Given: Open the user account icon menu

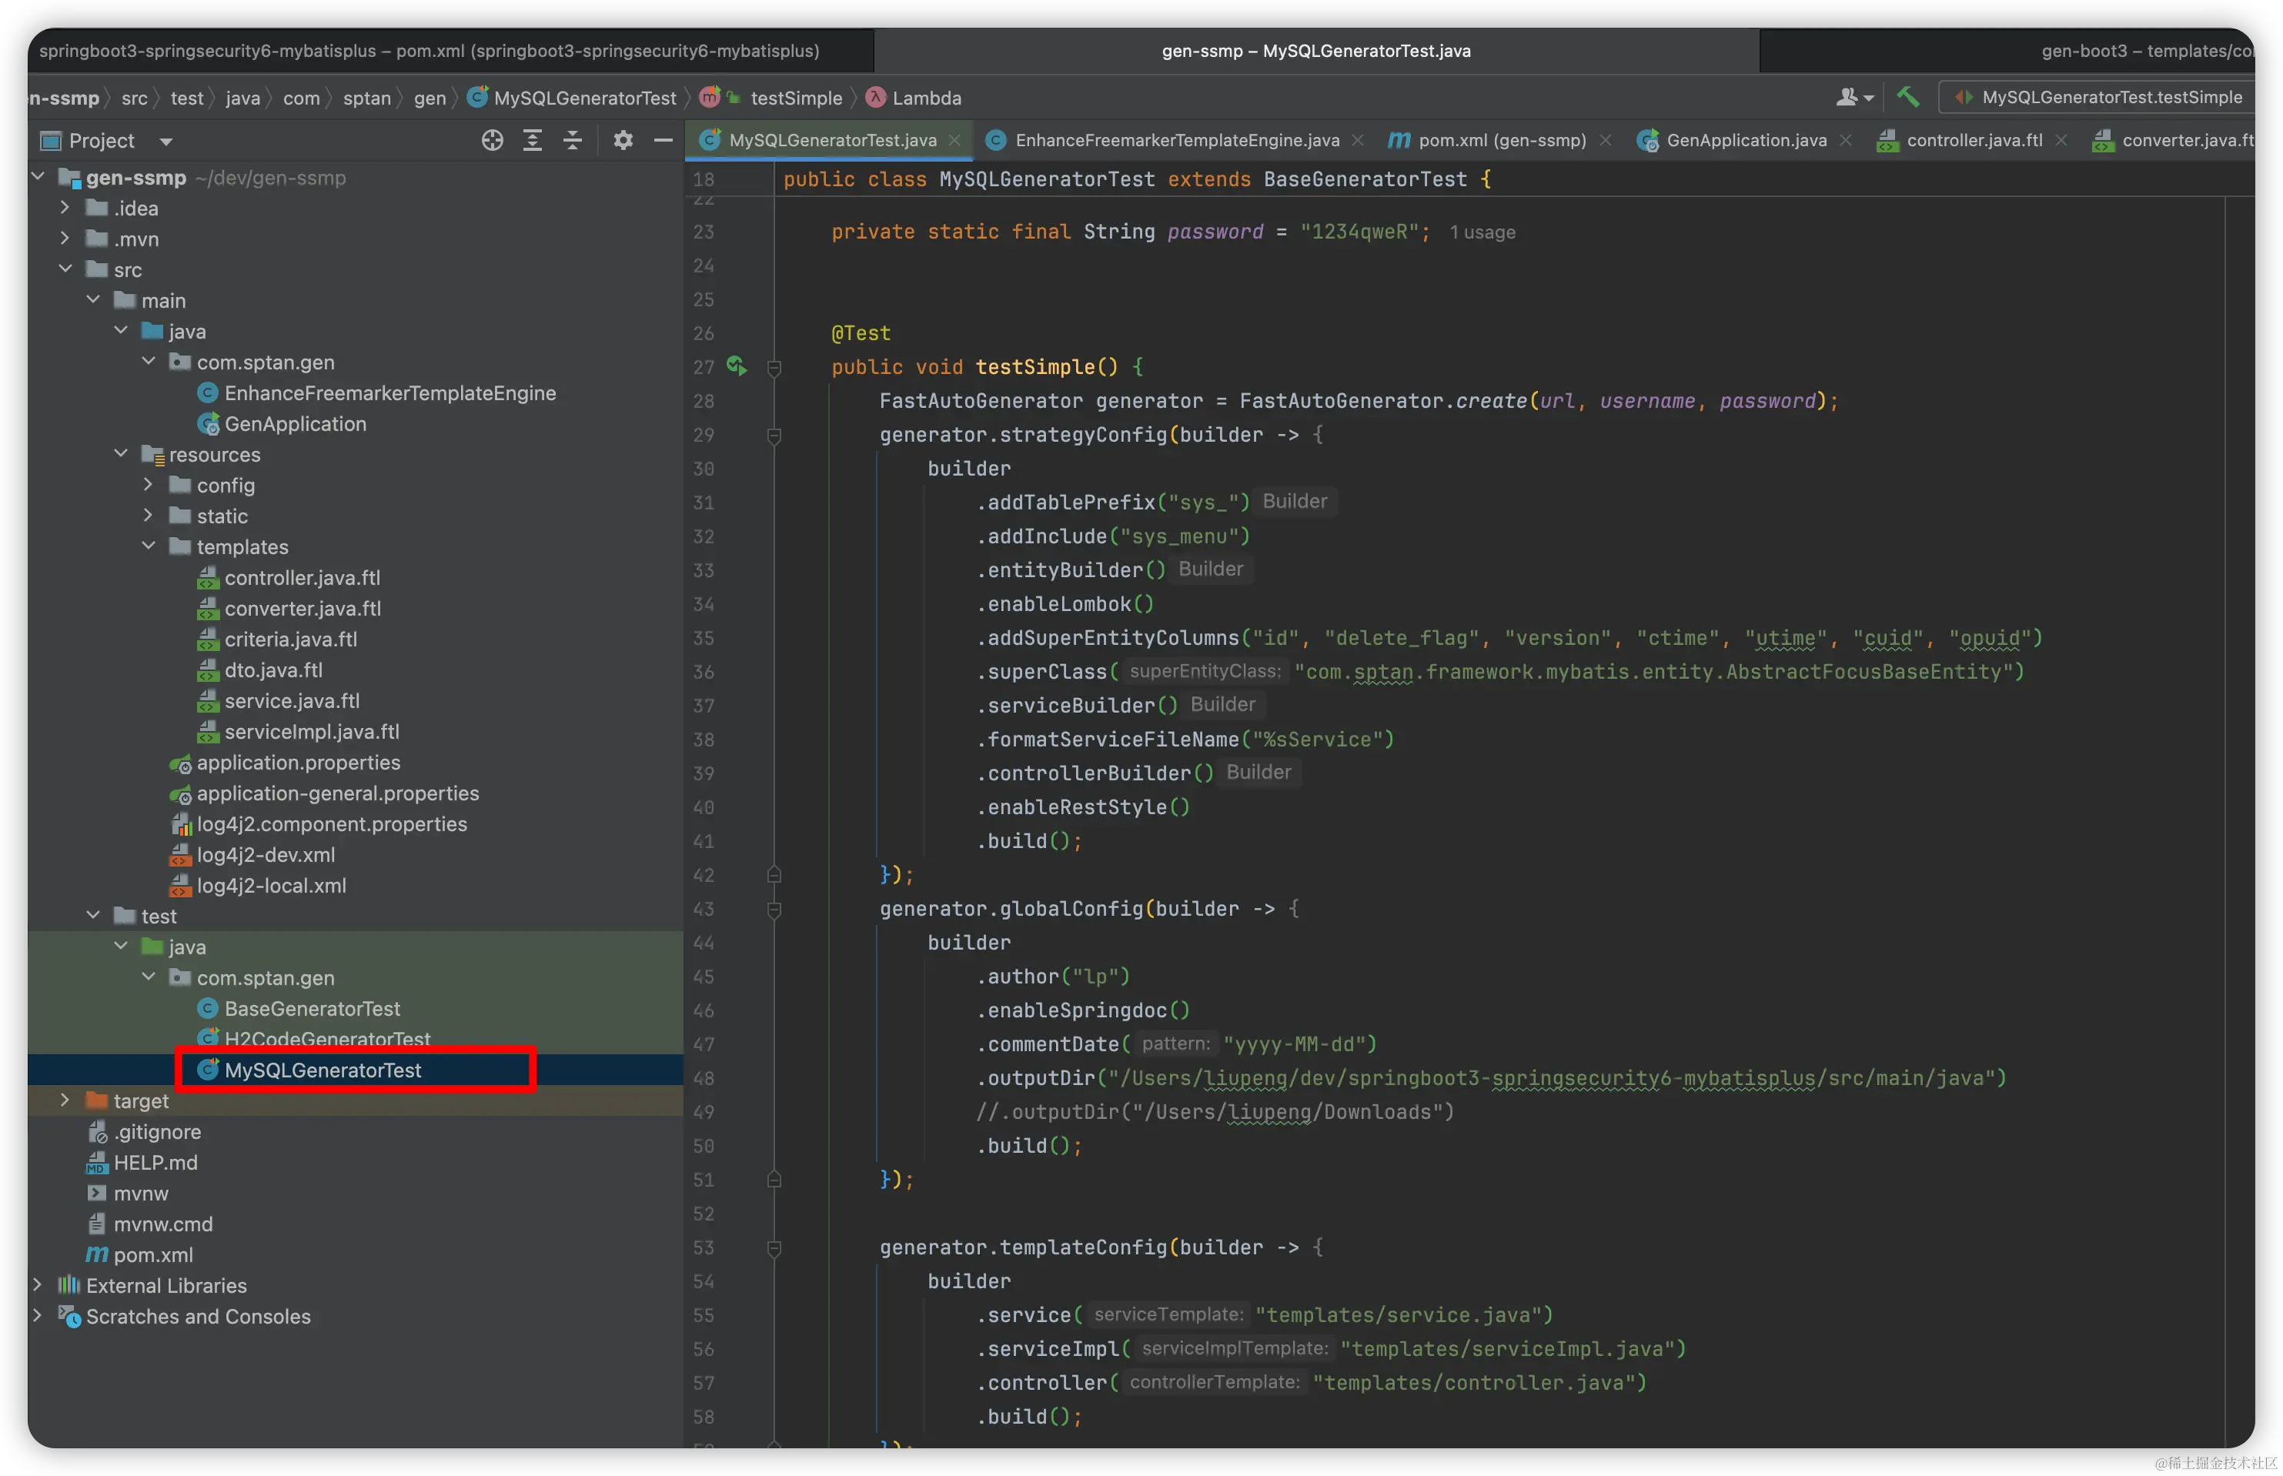Looking at the screenshot, I should pyautogui.click(x=1853, y=97).
